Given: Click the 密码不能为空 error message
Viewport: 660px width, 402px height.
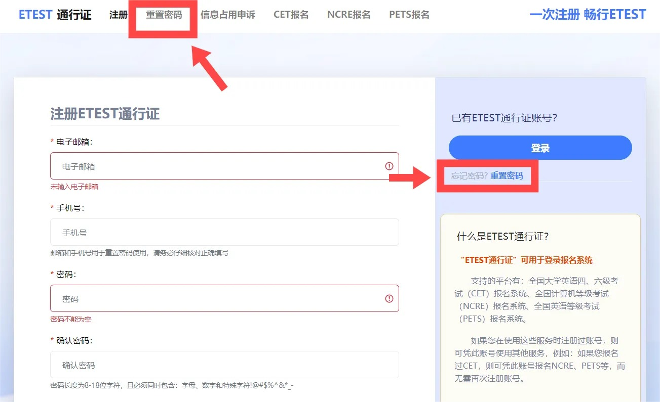Looking at the screenshot, I should click(71, 319).
